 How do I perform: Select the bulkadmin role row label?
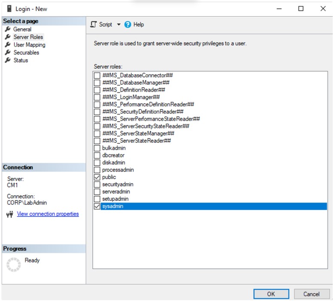point(114,148)
